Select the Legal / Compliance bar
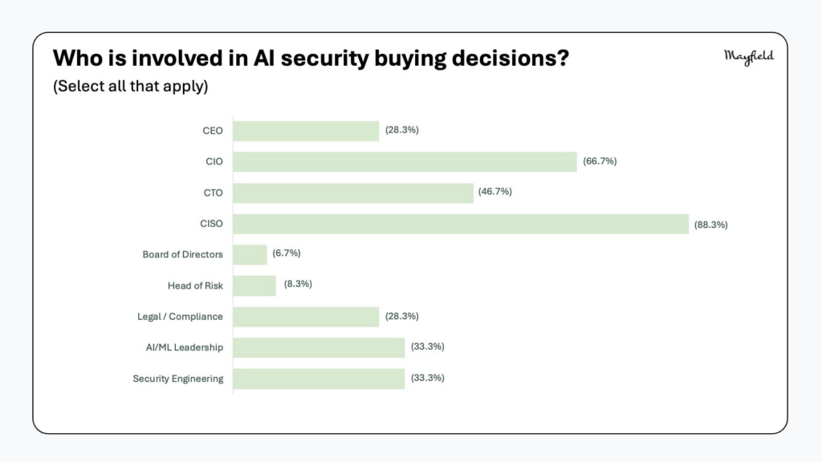The width and height of the screenshot is (822, 462). (x=306, y=317)
